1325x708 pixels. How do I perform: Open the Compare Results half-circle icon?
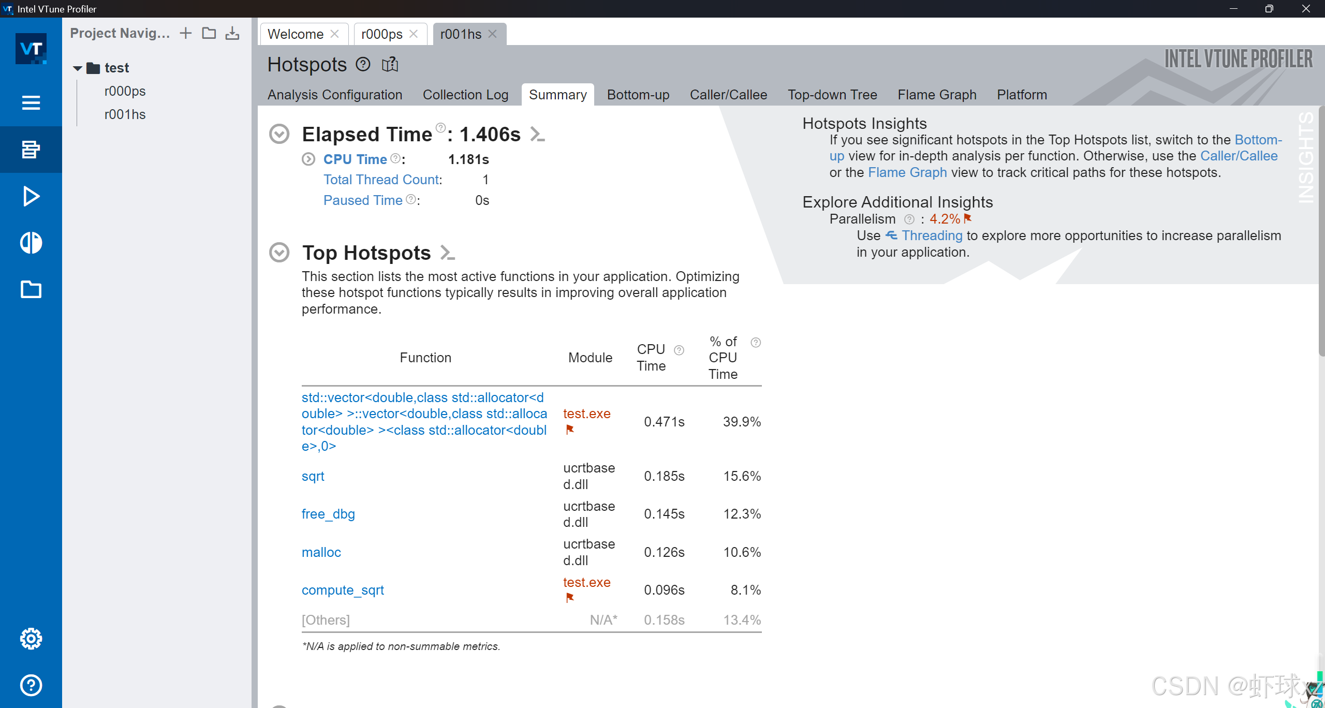point(31,243)
